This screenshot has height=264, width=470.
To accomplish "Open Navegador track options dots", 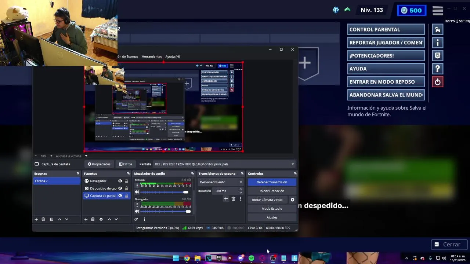I will click(137, 205).
